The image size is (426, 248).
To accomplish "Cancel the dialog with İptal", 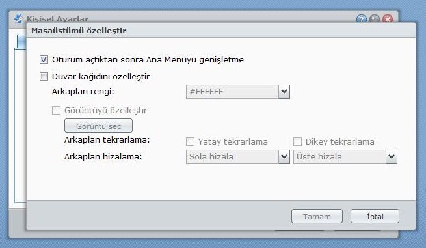I will [x=375, y=217].
